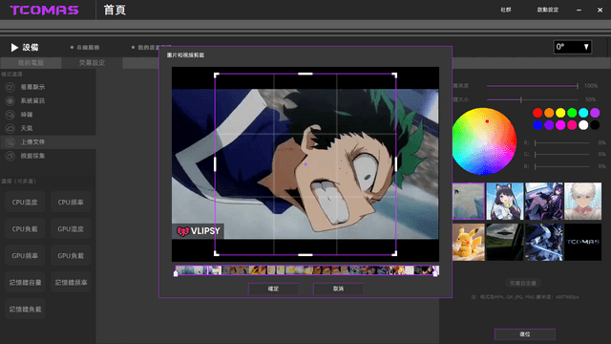Click the left trim handle on the timeline
The image size is (611, 344).
176,271
